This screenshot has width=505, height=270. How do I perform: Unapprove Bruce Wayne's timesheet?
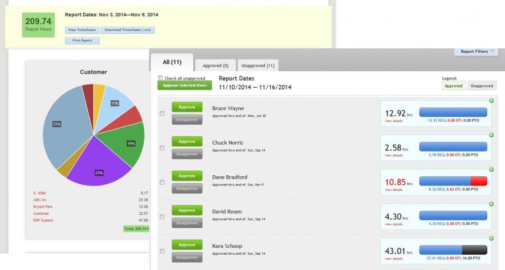point(187,119)
